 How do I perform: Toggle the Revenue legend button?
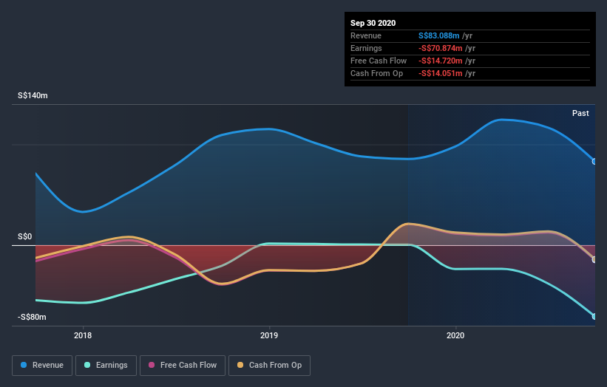(x=42, y=366)
